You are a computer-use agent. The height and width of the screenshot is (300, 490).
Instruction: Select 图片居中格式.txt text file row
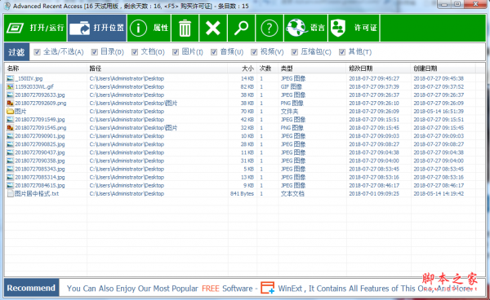tap(245, 194)
